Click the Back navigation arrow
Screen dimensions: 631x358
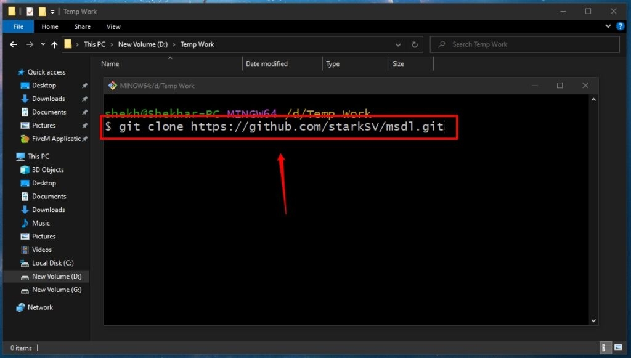coord(14,44)
